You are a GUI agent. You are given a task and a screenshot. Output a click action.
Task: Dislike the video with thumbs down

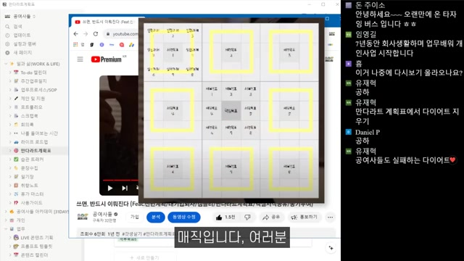[247, 217]
